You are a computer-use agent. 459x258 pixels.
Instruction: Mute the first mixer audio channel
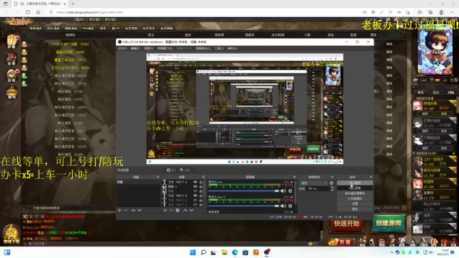tap(283, 191)
